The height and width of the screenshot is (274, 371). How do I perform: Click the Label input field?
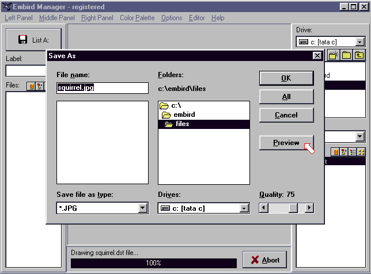click(26, 71)
